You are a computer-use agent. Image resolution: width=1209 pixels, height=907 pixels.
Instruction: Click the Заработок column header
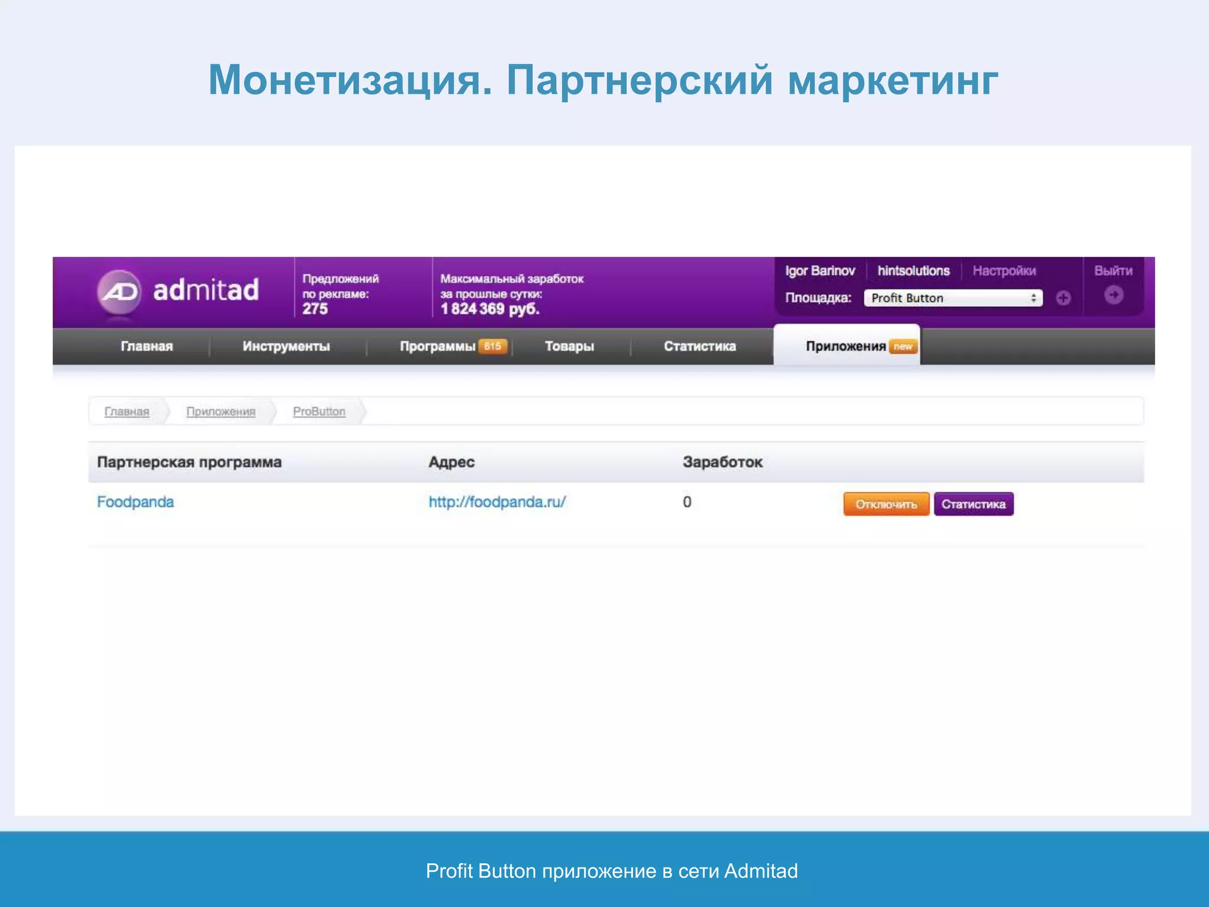[x=723, y=462]
